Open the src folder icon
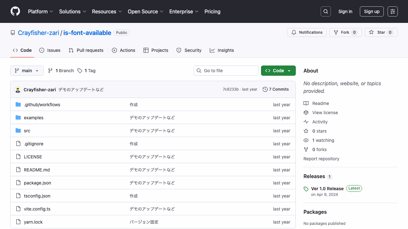The image size is (408, 229). coord(18,130)
